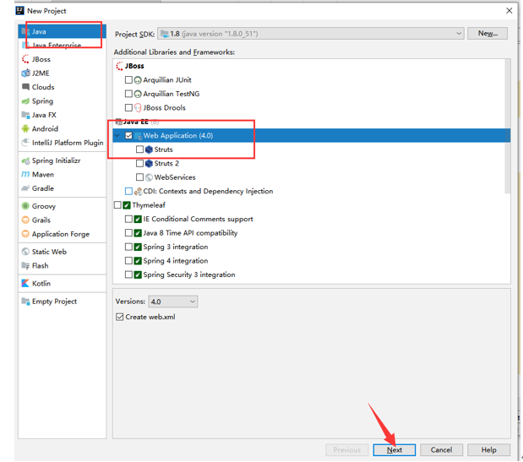The height and width of the screenshot is (462, 523).
Task: Enable Spring 3 integration checkbox
Action: pos(128,247)
